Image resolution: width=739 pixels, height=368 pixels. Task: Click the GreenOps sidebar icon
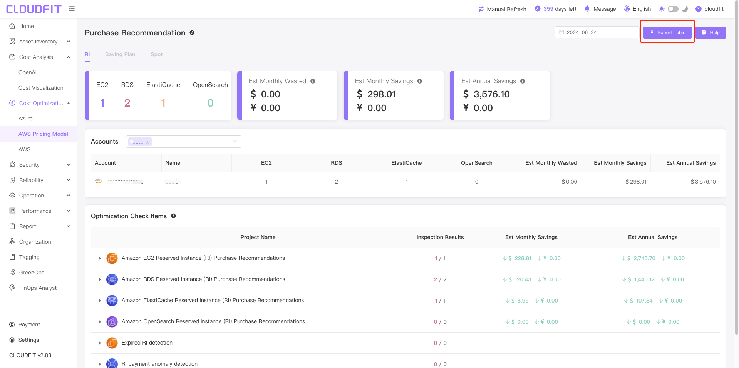12,272
